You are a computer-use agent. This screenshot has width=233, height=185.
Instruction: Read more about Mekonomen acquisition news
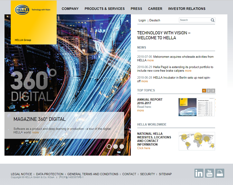point(150,60)
